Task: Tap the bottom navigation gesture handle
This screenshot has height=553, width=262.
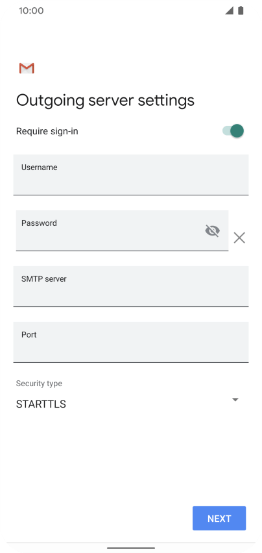Action: click(x=131, y=548)
